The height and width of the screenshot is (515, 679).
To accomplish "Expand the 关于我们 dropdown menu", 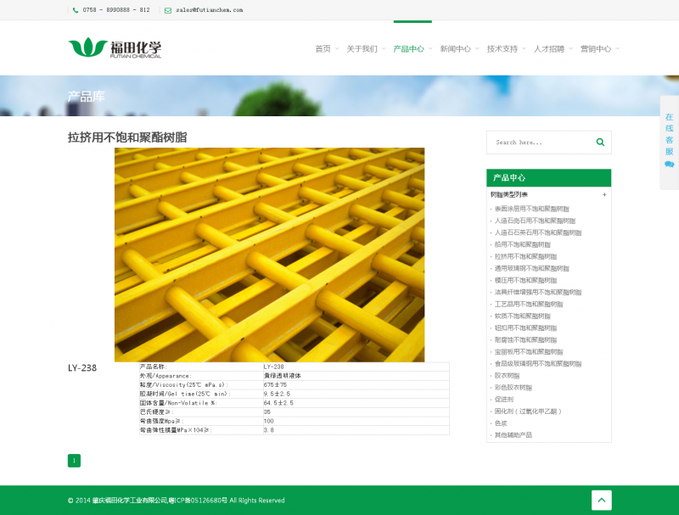I will tap(362, 49).
